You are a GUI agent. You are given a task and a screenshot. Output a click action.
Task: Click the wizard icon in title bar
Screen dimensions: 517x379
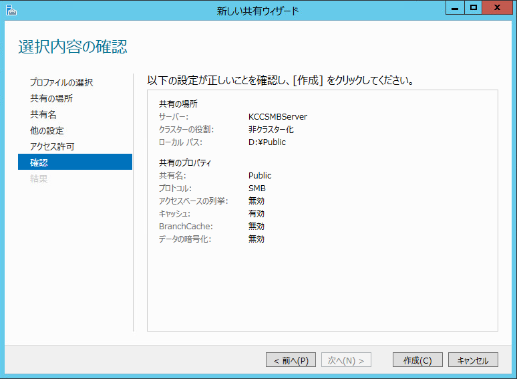(11, 10)
